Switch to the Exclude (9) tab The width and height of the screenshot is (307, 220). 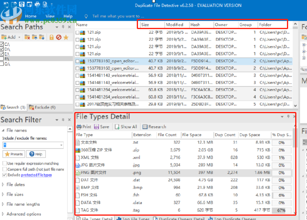click(42, 107)
